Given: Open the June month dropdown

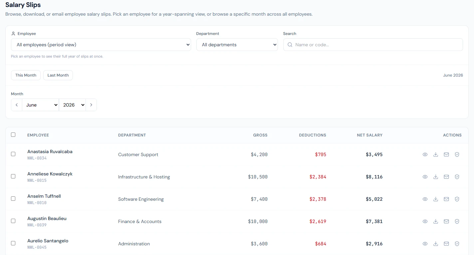Looking at the screenshot, I should pyautogui.click(x=41, y=105).
